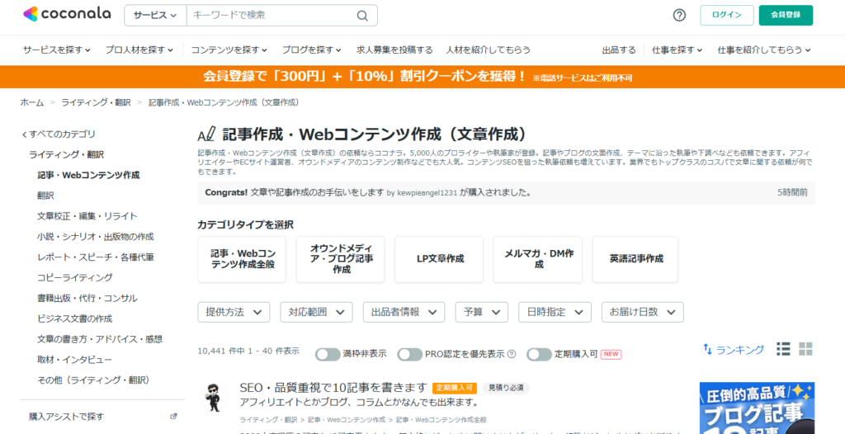Click the 会員登録 button
Screen dimensions: 845x434
point(786,16)
